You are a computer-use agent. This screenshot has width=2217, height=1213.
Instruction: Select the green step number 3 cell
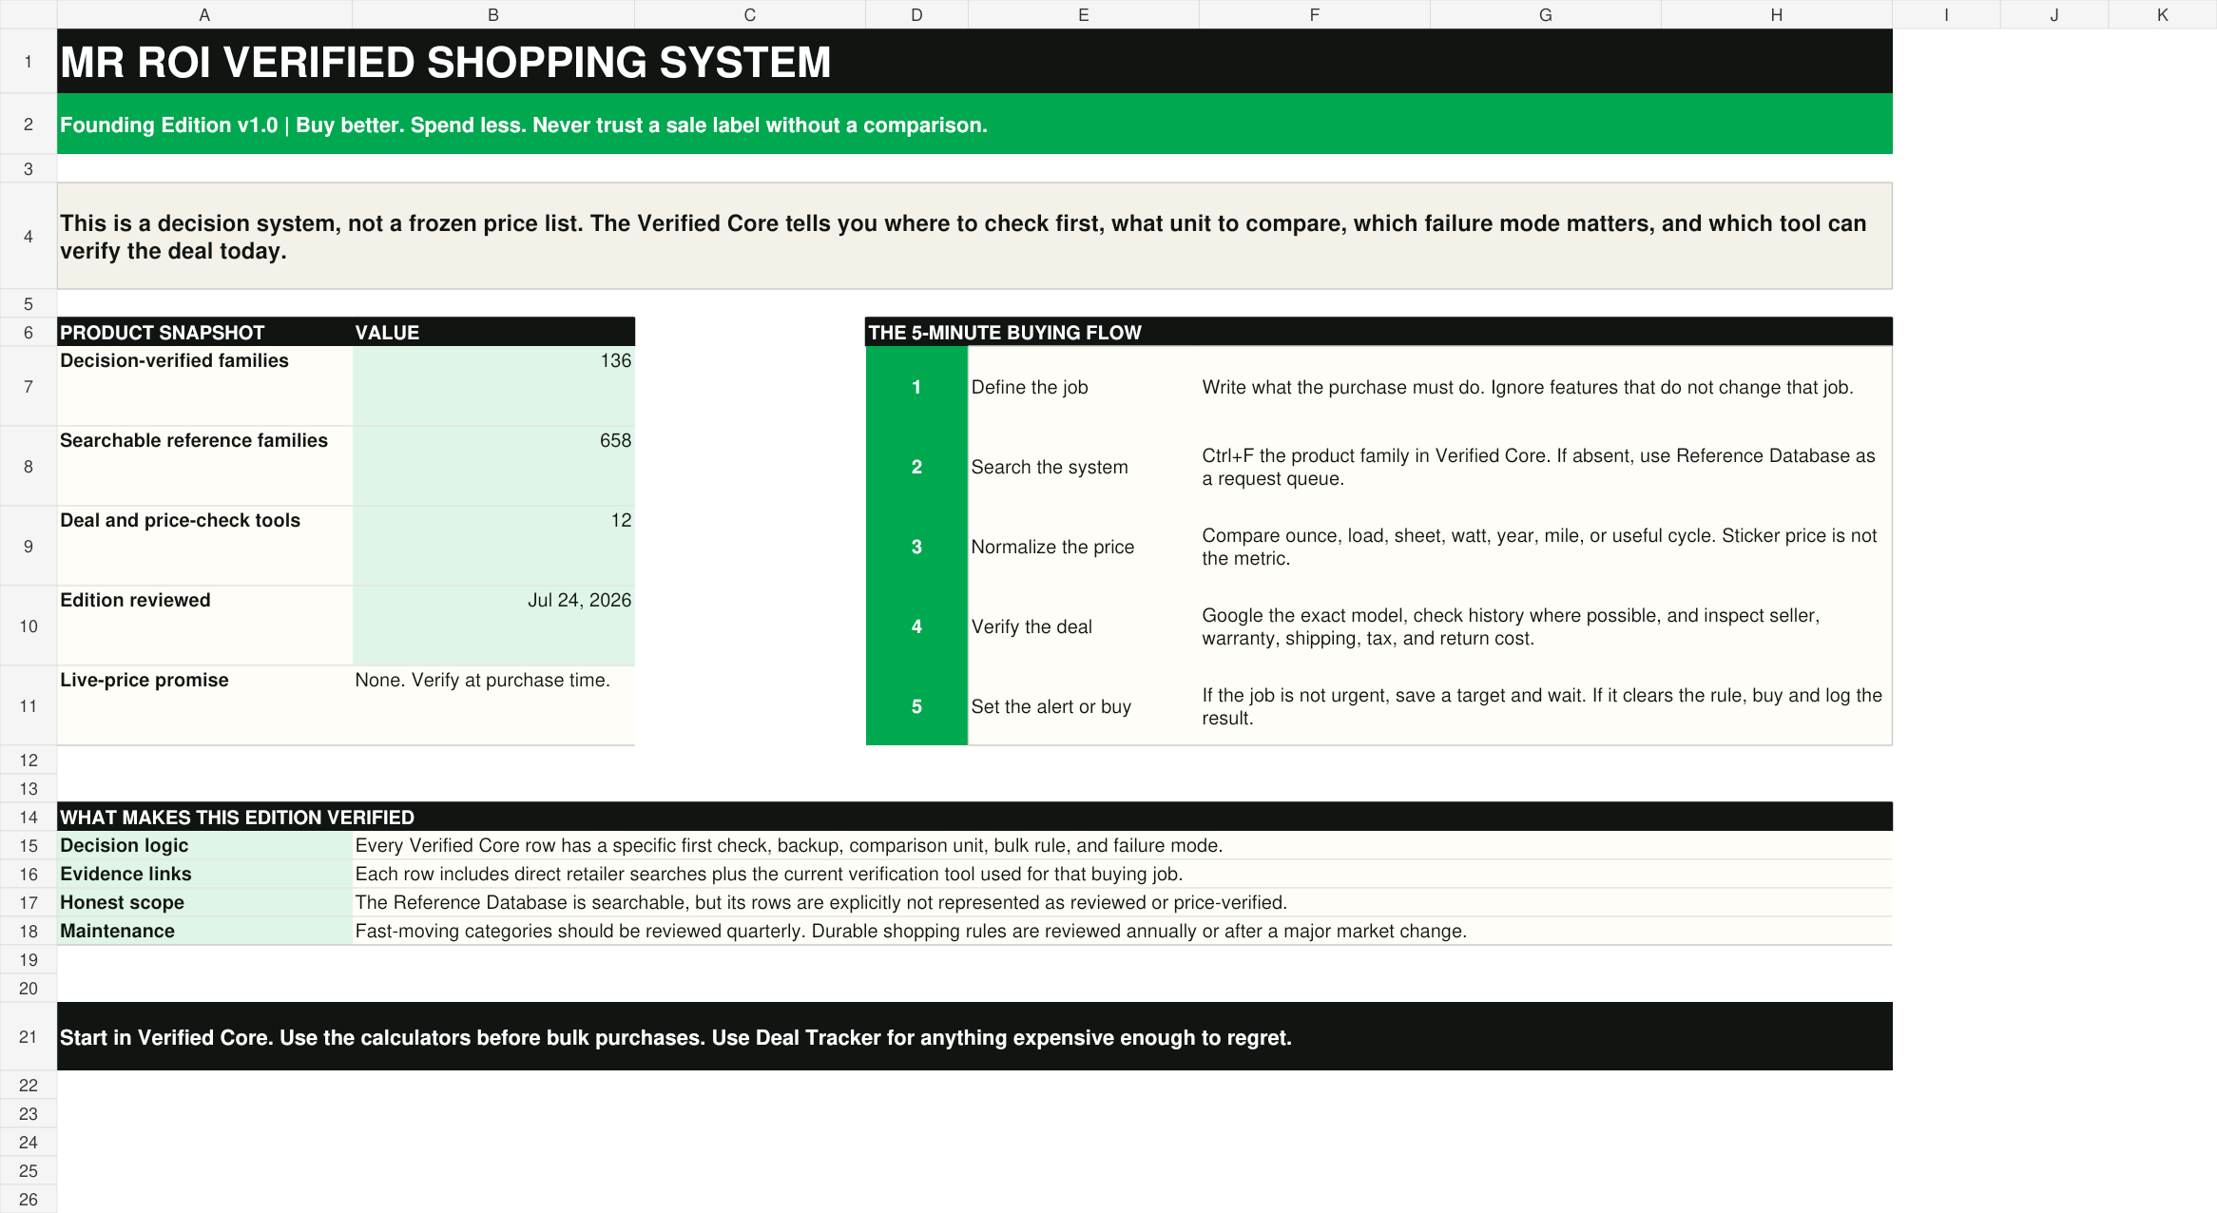coord(916,546)
